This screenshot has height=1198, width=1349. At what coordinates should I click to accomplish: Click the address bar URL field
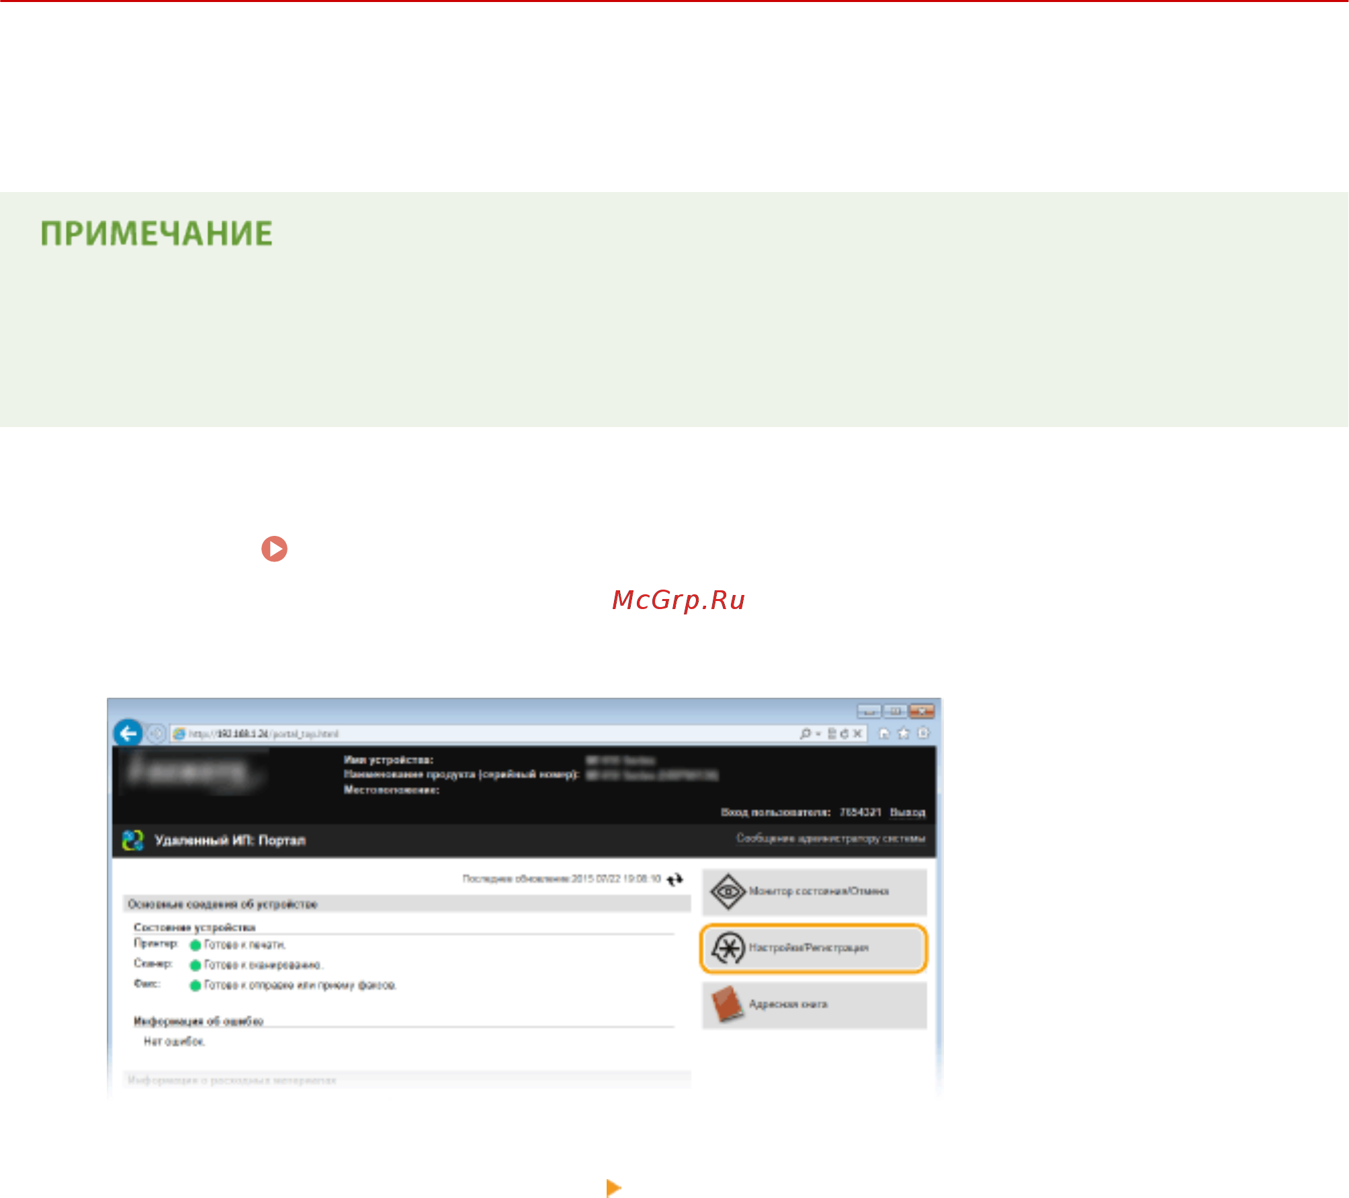click(x=517, y=734)
